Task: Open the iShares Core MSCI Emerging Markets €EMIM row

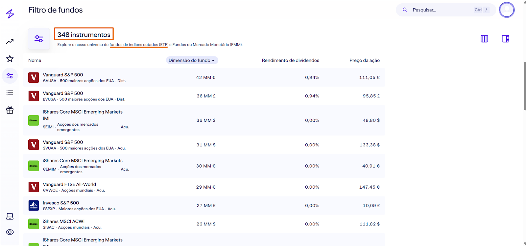Action: click(x=204, y=166)
